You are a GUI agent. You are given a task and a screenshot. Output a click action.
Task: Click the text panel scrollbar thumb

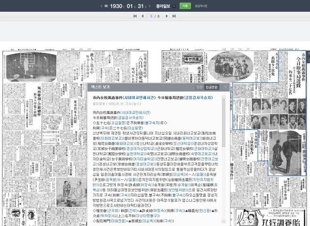pyautogui.click(x=224, y=123)
